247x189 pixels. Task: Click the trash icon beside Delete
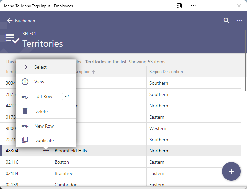point(25,111)
